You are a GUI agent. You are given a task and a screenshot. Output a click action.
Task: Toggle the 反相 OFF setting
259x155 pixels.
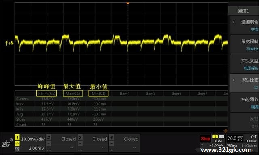point(244,122)
